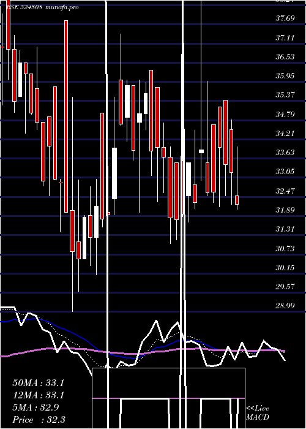306x429 pixels.
Task: Select the small white candle near 33.63
Action: [x=201, y=151]
